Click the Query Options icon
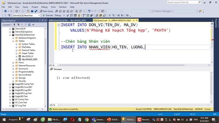Viewport: 219px width, 123px height. tap(75, 15)
